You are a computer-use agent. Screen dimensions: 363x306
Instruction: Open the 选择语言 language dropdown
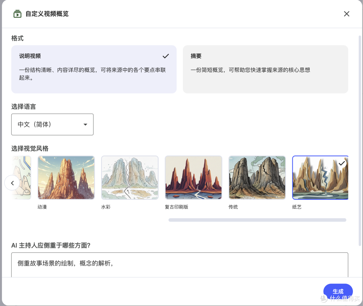pyautogui.click(x=52, y=124)
